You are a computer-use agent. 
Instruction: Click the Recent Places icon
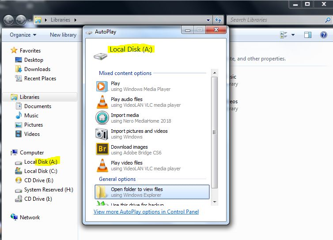pos(19,78)
